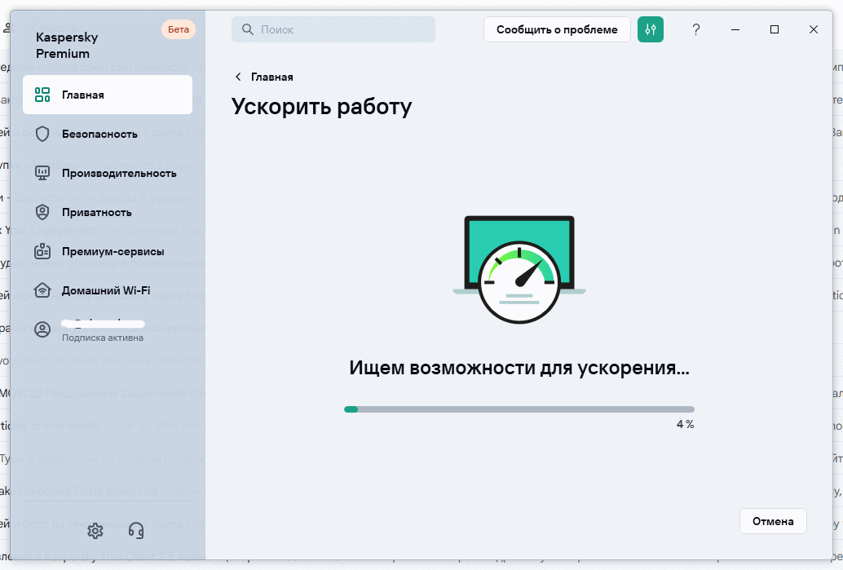
Task: Click the green sliders tuning icon
Action: [x=651, y=29]
